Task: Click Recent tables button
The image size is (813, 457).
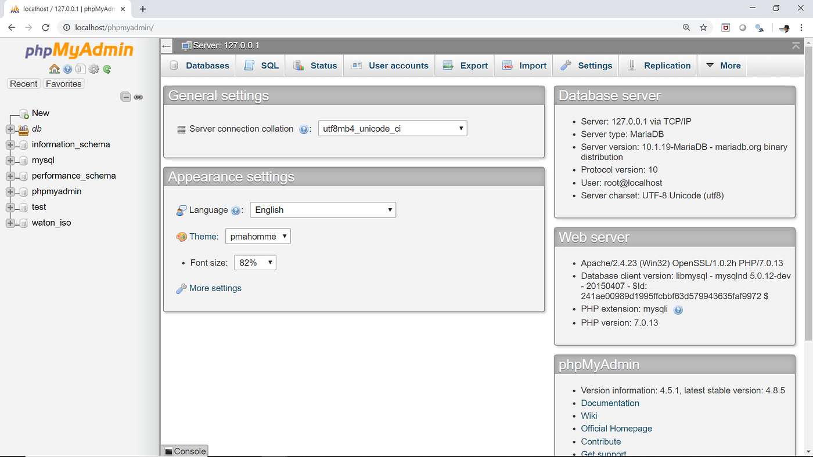Action: pyautogui.click(x=24, y=84)
